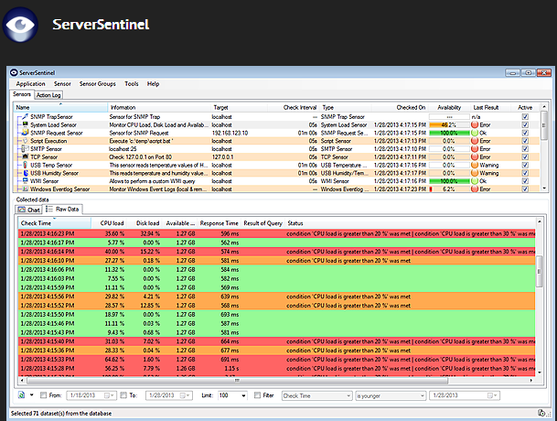Select the WMI Sensor icon
This screenshot has width=557, height=421.
pyautogui.click(x=25, y=181)
